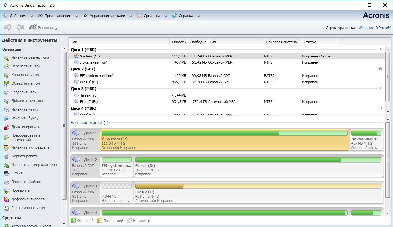
Task: Click the Выполнить button label
Action: pos(47,28)
